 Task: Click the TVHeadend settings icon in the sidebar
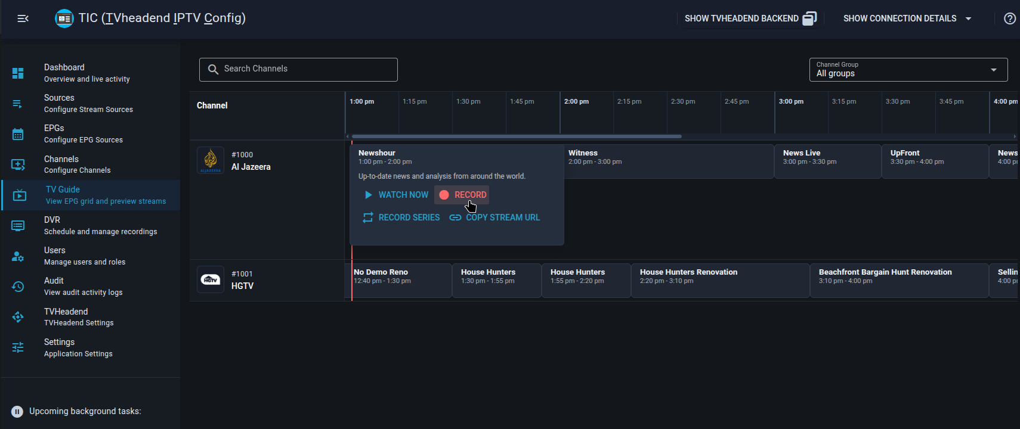coord(18,317)
